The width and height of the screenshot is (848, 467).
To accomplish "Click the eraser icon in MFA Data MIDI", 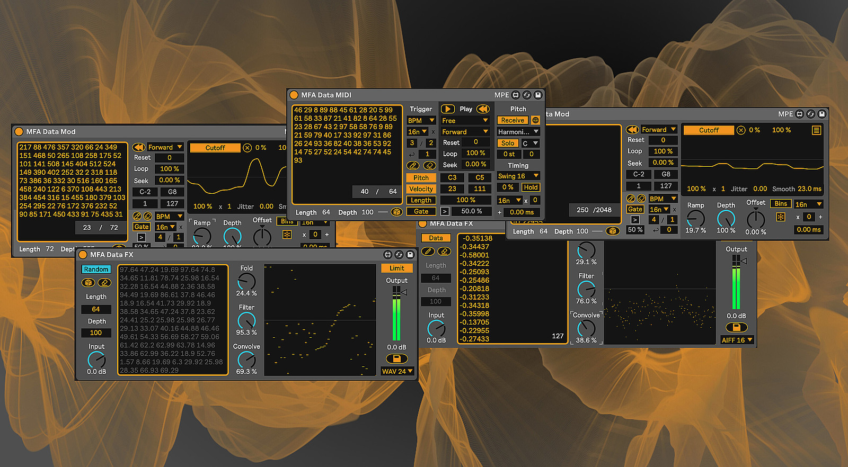I will click(429, 166).
